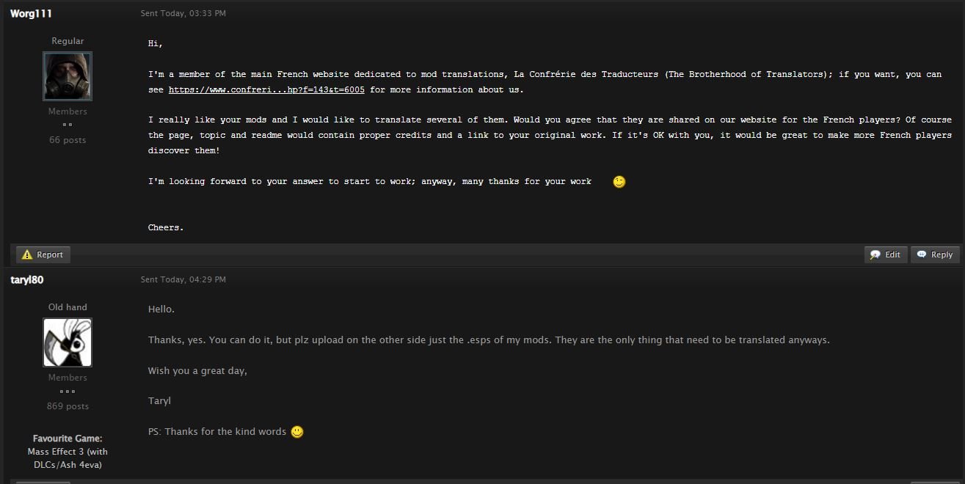Open Worg111's username profile link
Viewport: 965px width, 484px height.
click(31, 13)
